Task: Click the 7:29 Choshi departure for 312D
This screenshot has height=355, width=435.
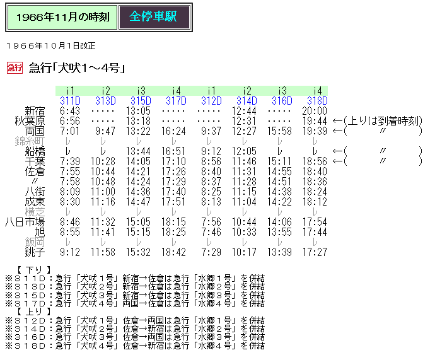Action: point(211,252)
